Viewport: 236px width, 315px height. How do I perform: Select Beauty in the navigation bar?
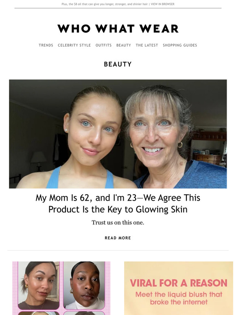(124, 45)
